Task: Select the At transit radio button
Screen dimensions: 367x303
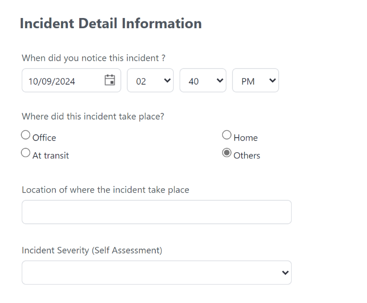Action: [x=26, y=153]
